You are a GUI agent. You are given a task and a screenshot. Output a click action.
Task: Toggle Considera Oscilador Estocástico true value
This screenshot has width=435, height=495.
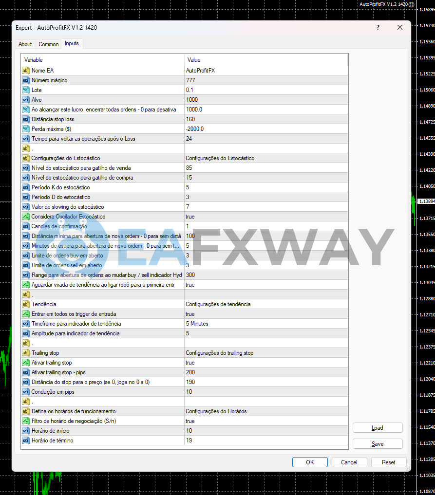[x=265, y=217]
